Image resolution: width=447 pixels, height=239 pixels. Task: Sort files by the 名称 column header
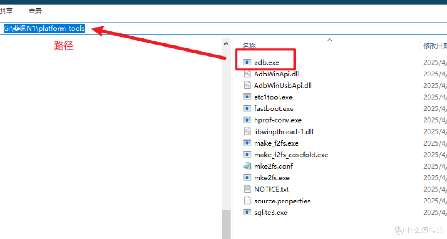[249, 46]
